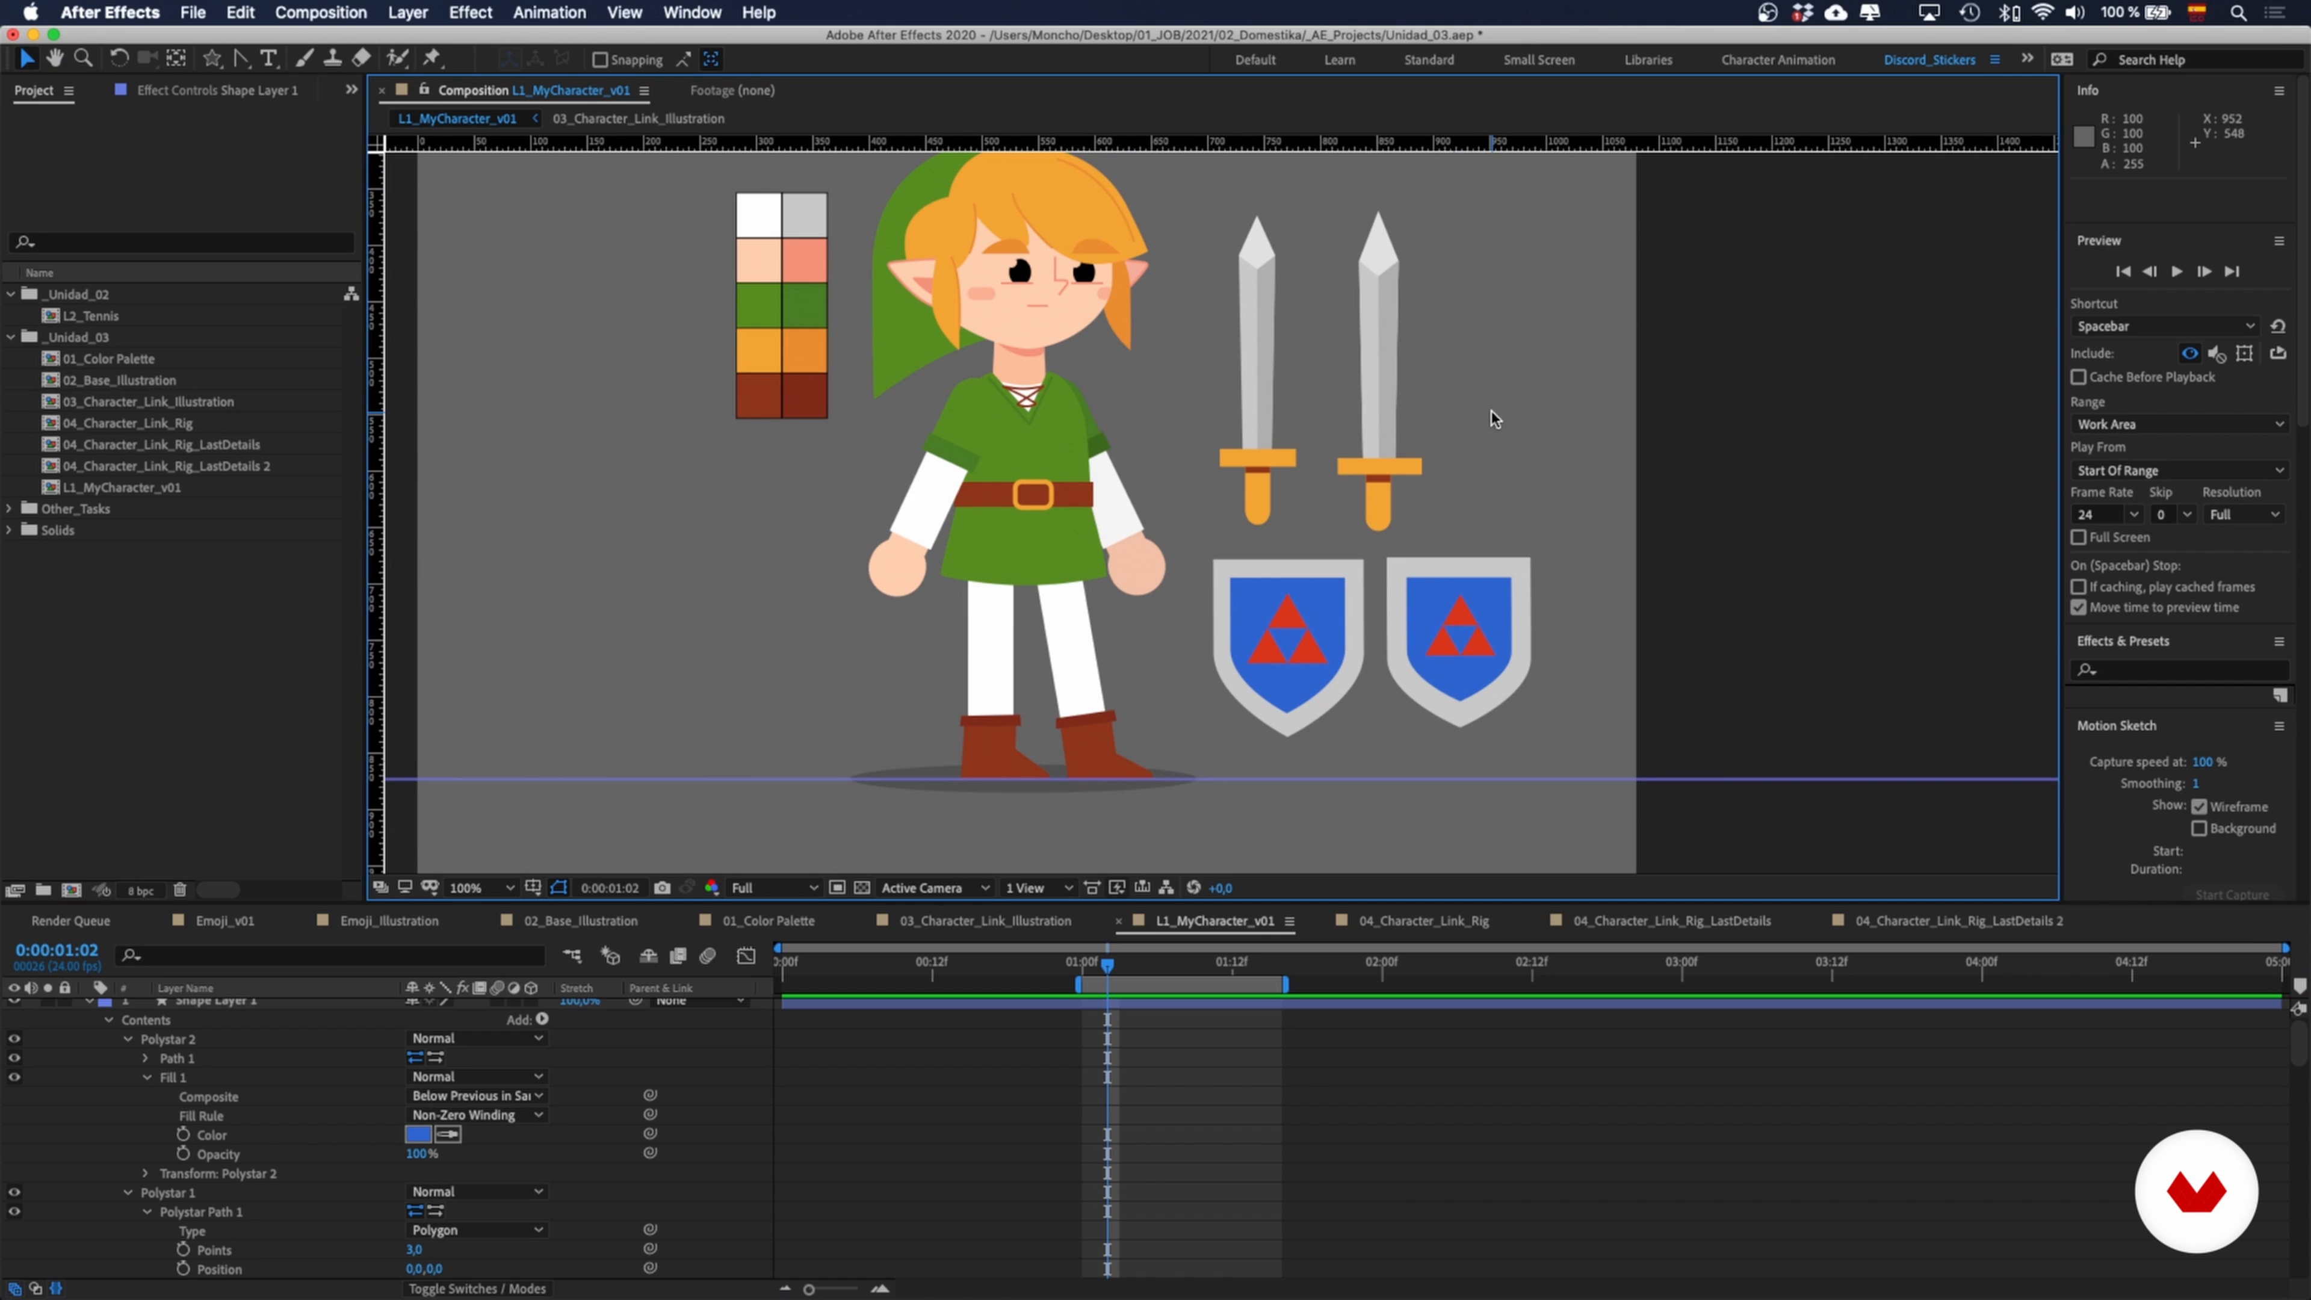The height and width of the screenshot is (1300, 2311).
Task: Open the Composition menu
Action: pyautogui.click(x=320, y=13)
